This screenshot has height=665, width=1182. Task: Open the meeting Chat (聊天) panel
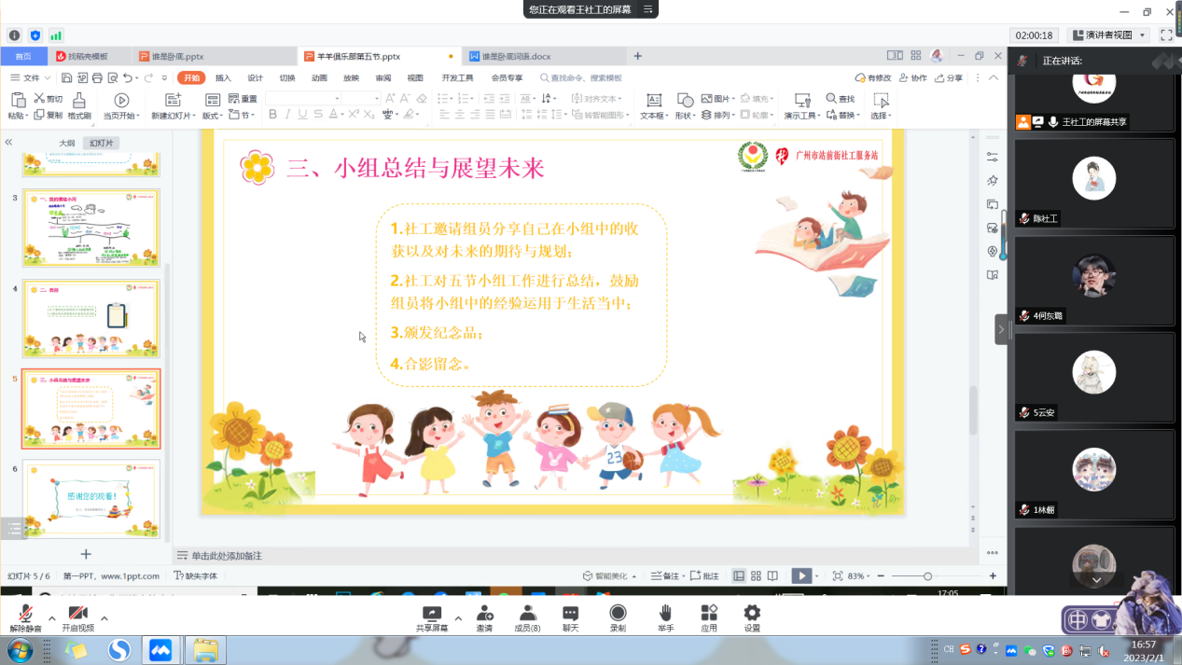(x=570, y=618)
